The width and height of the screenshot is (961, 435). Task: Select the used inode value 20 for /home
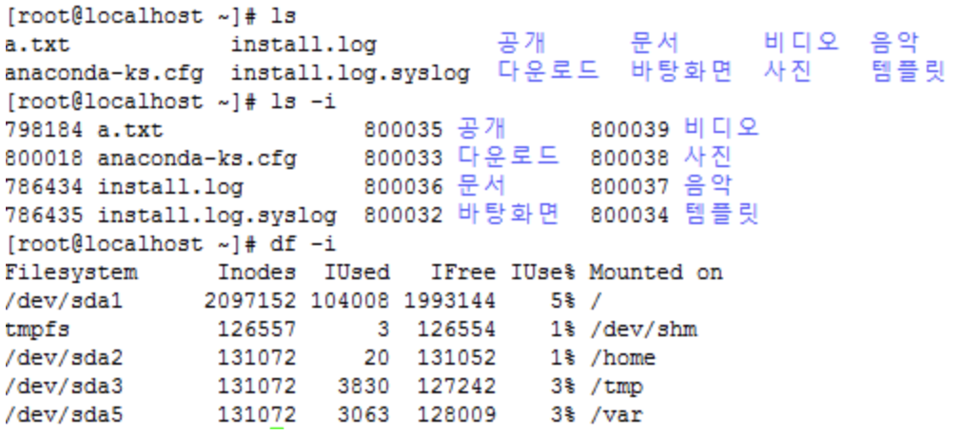pyautogui.click(x=376, y=358)
